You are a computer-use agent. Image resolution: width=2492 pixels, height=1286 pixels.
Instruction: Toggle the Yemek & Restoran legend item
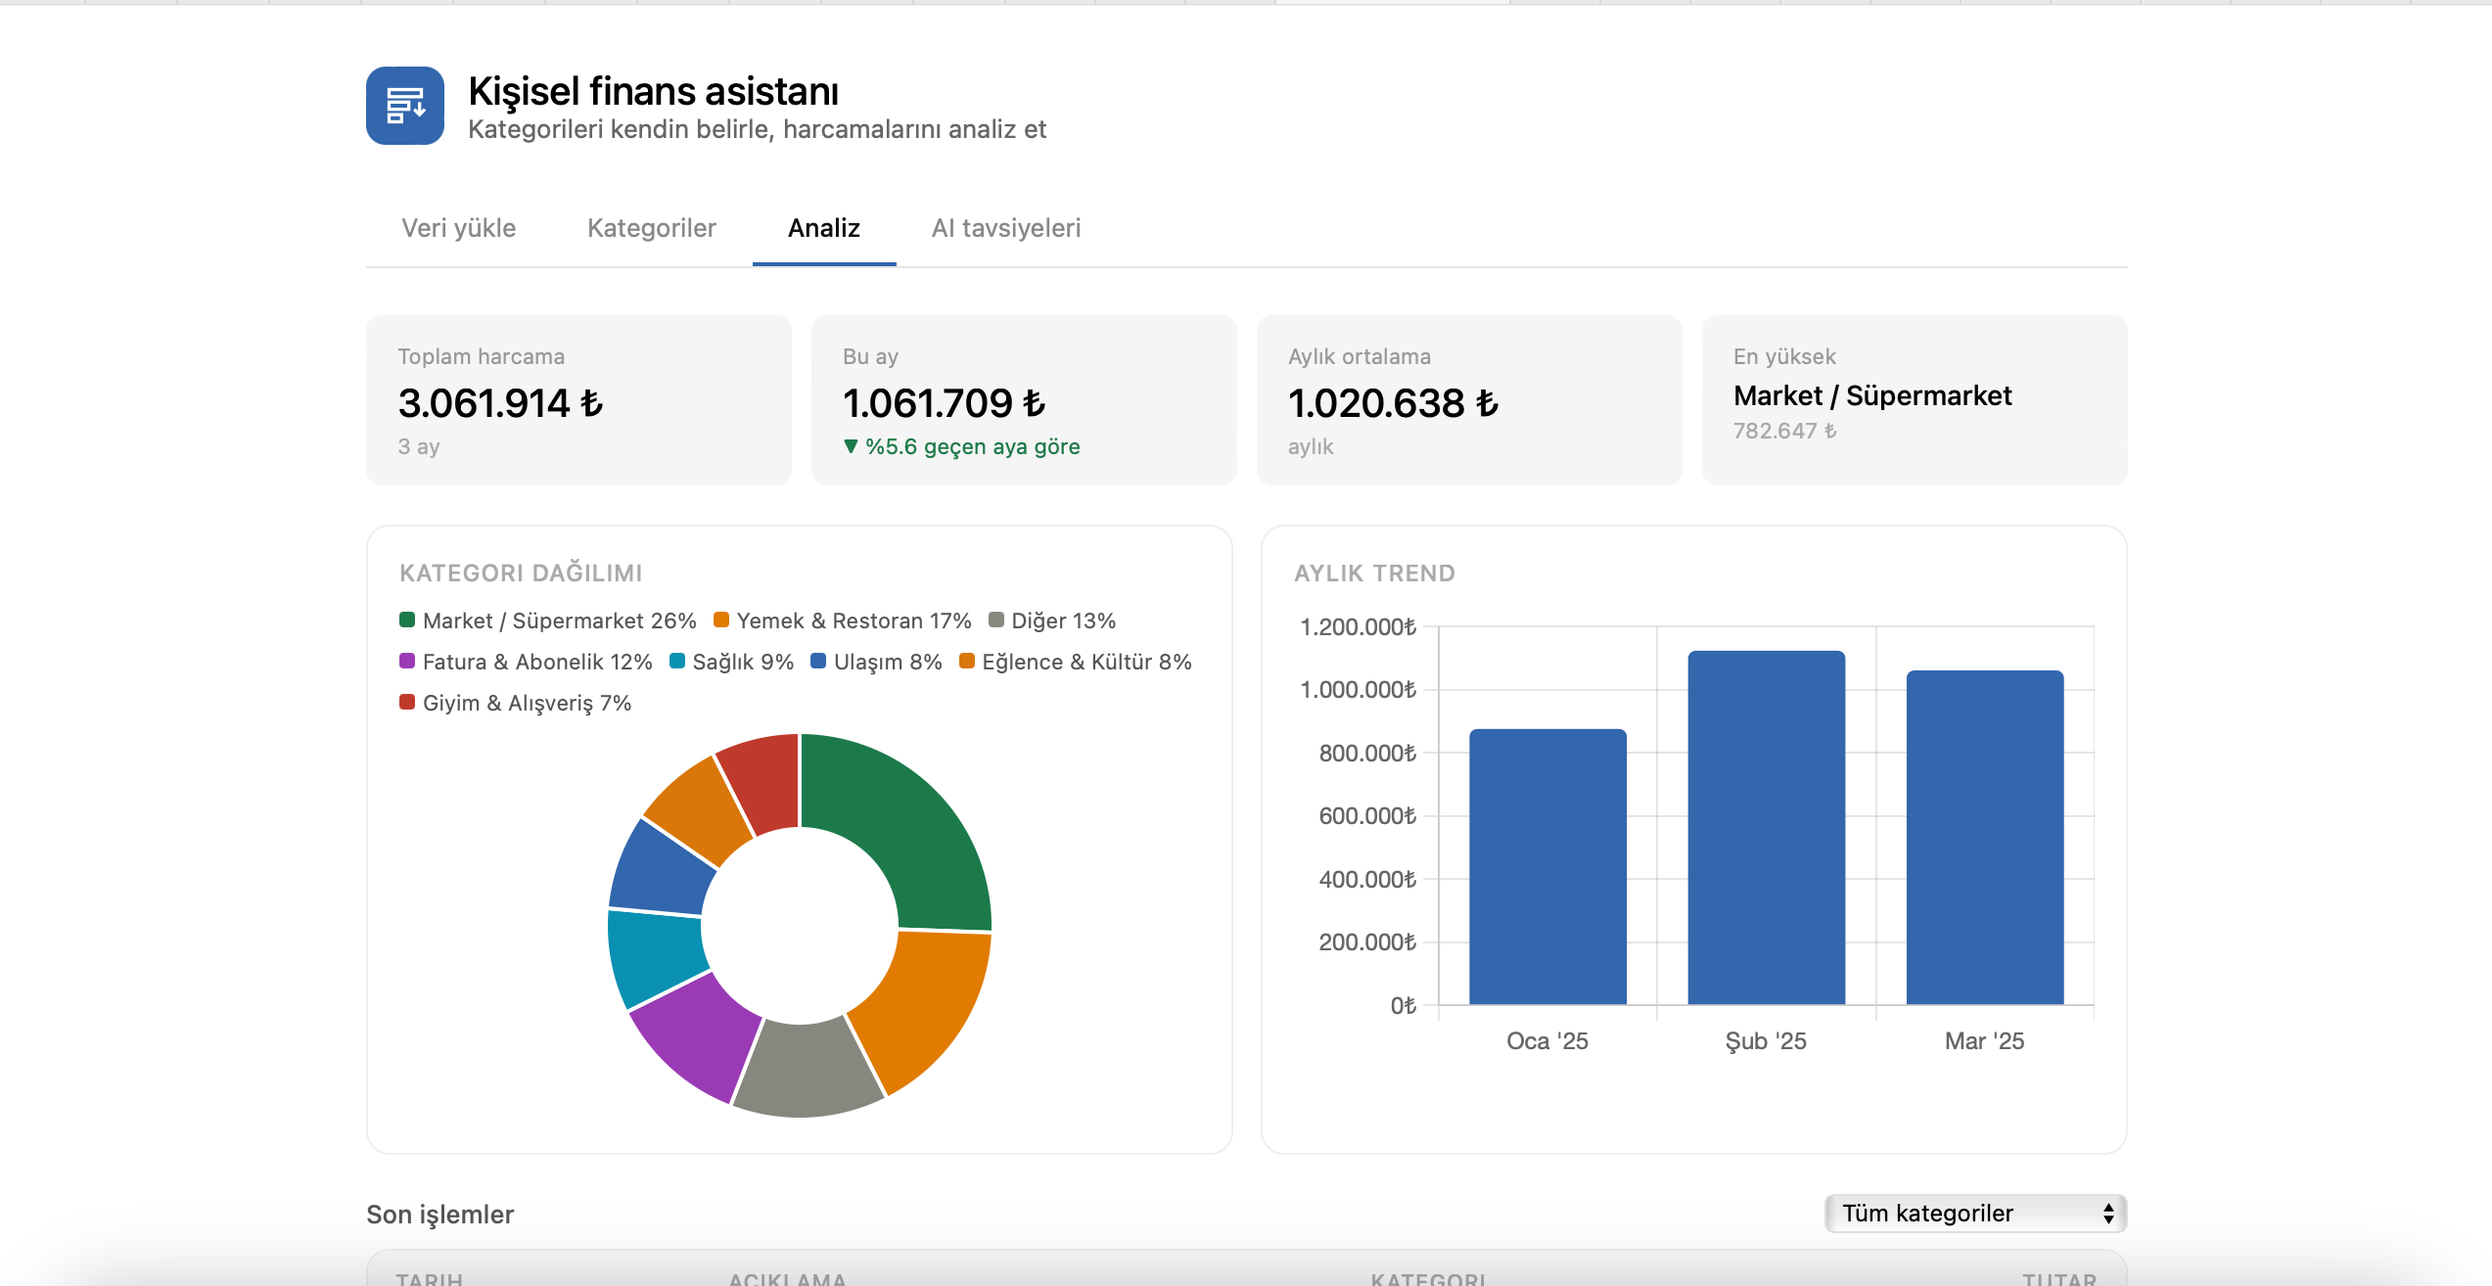coord(842,620)
